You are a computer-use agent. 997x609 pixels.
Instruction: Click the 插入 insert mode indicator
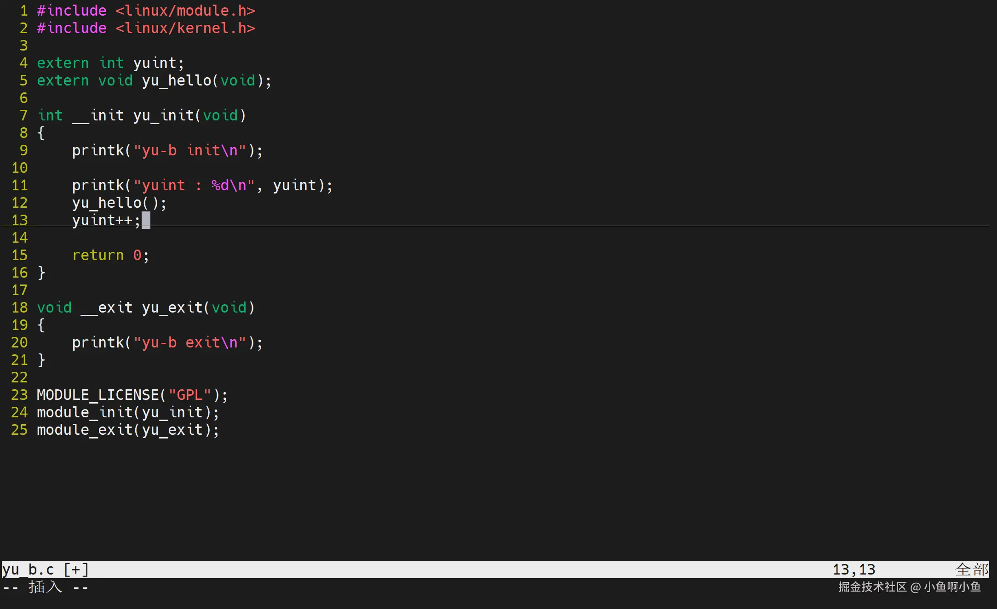(45, 587)
